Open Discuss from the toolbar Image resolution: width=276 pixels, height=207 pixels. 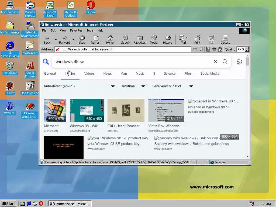pyautogui.click(x=225, y=40)
